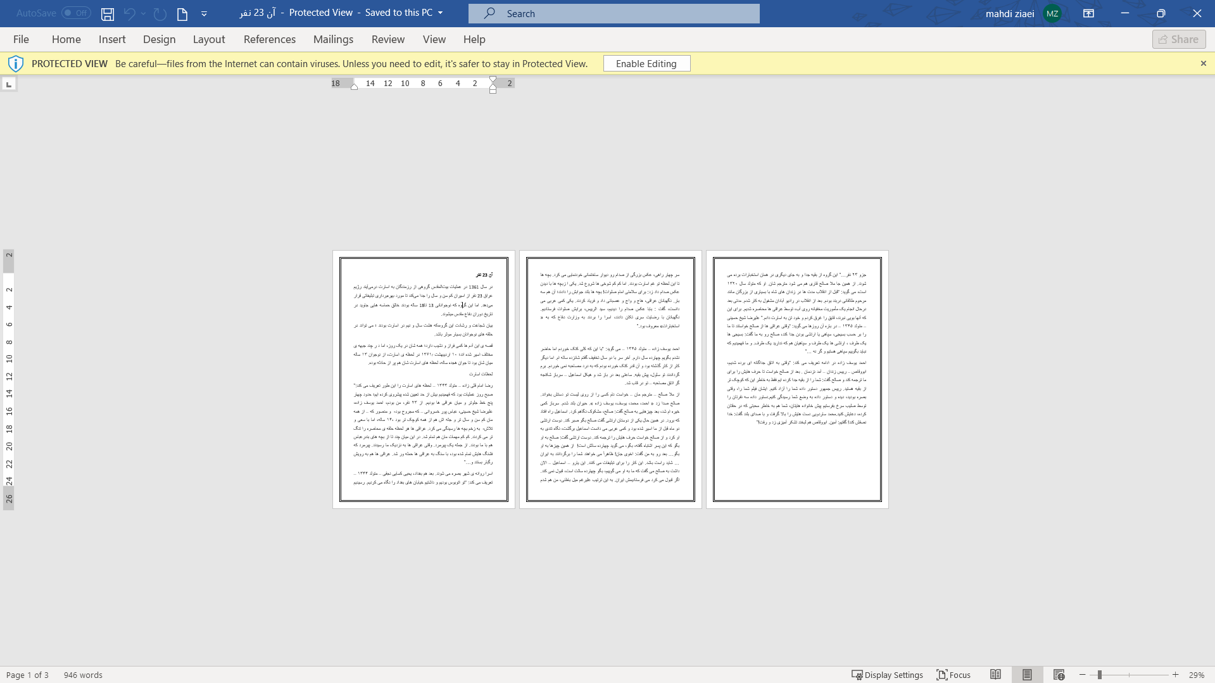
Task: Restore down the Word window
Action: point(1161,13)
